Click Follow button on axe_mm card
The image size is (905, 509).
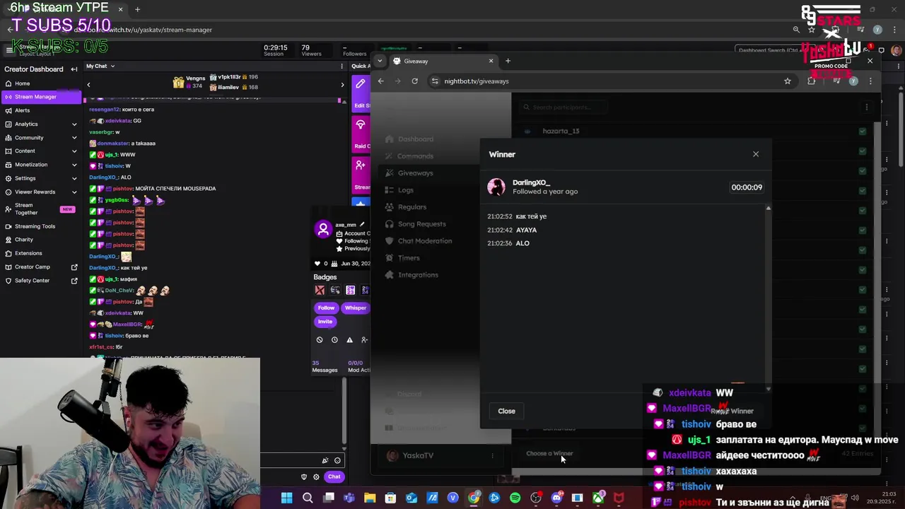coord(326,308)
